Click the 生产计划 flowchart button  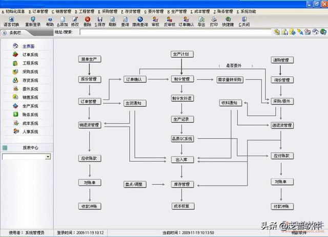[182, 54]
